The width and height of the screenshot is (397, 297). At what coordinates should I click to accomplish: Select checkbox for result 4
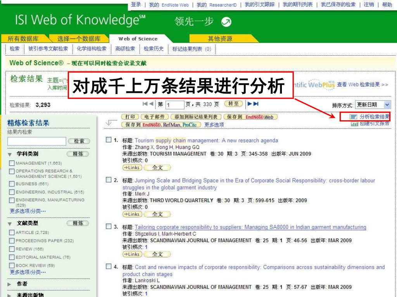(x=109, y=266)
